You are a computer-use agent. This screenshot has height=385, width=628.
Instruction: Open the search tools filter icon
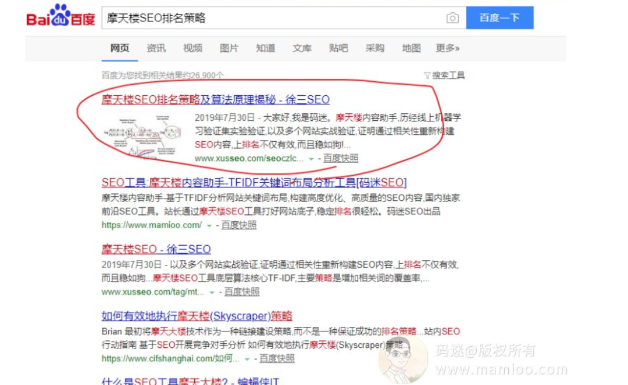[x=427, y=75]
